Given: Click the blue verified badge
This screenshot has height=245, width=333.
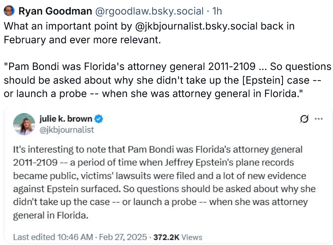Looking at the screenshot, I should click(98, 119).
